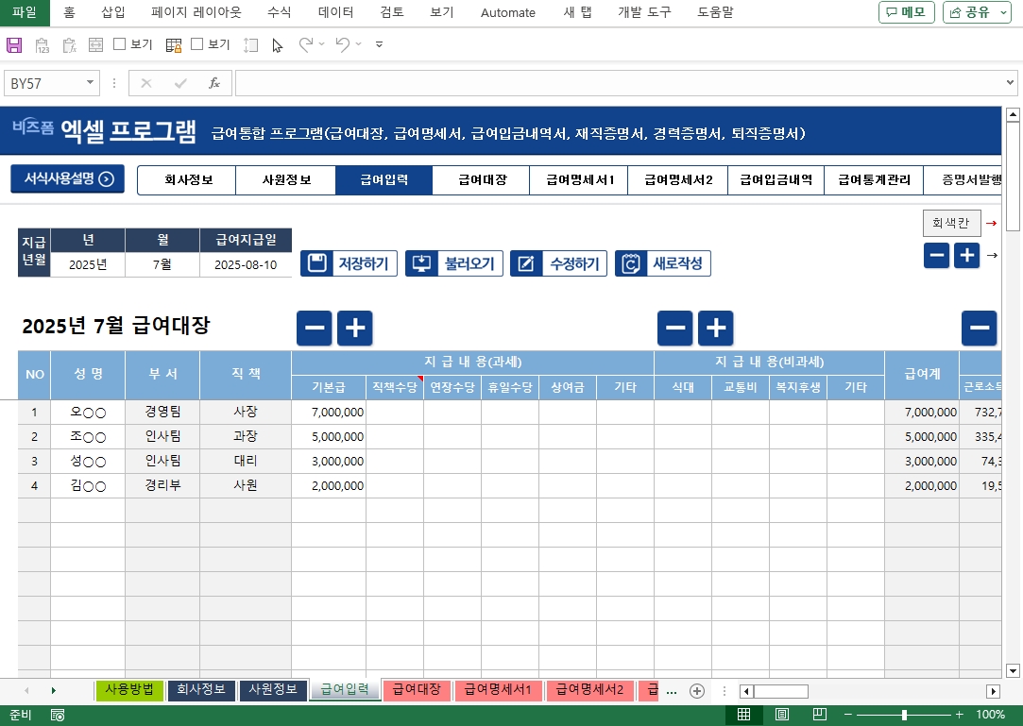Add a new sheet with the plus icon

click(x=697, y=690)
